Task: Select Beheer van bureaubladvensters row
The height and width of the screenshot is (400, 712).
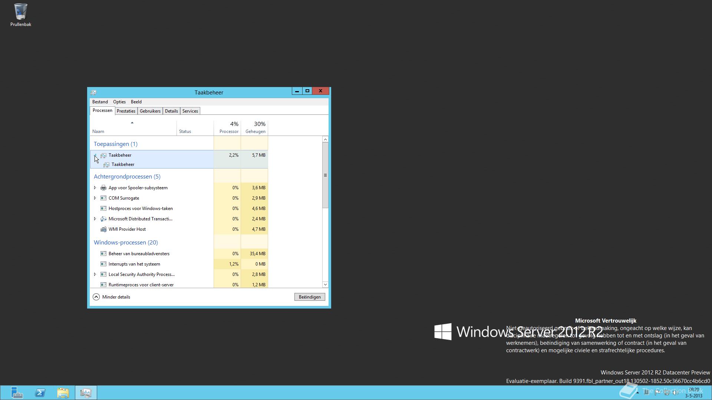Action: tap(179, 254)
